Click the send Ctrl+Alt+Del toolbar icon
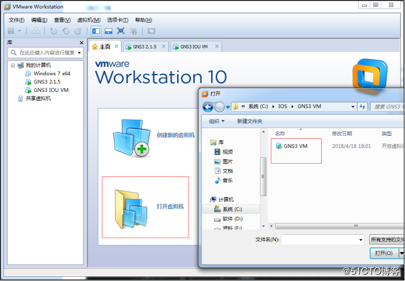The image size is (405, 281). [x=35, y=31]
